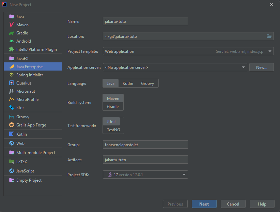Viewport: 280px width, 212px height.
Task: Click the Ktor icon in list
Action: [12, 108]
